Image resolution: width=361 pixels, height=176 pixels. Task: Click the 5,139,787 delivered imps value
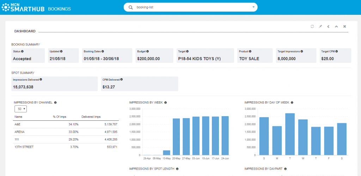[x=110, y=124]
